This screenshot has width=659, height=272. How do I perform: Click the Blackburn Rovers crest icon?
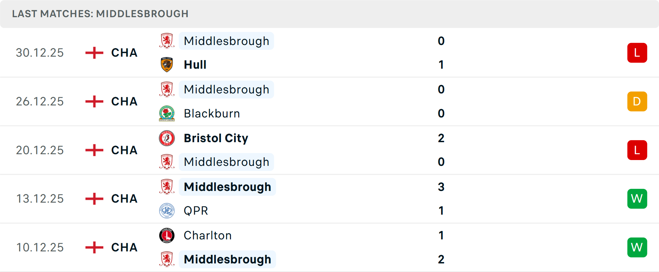[167, 113]
